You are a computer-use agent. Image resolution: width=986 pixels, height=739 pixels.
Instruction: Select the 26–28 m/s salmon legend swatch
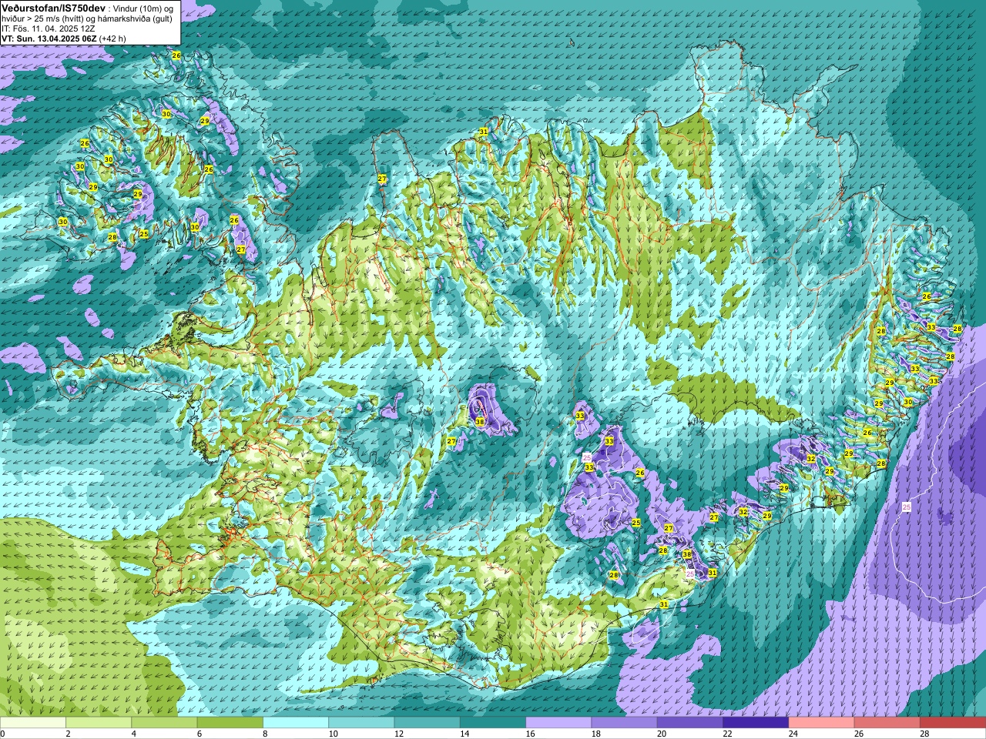click(x=887, y=723)
